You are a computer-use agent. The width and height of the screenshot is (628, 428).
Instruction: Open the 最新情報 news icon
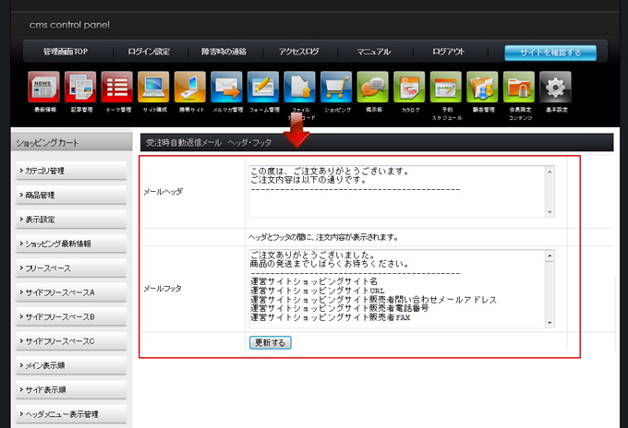pyautogui.click(x=44, y=87)
